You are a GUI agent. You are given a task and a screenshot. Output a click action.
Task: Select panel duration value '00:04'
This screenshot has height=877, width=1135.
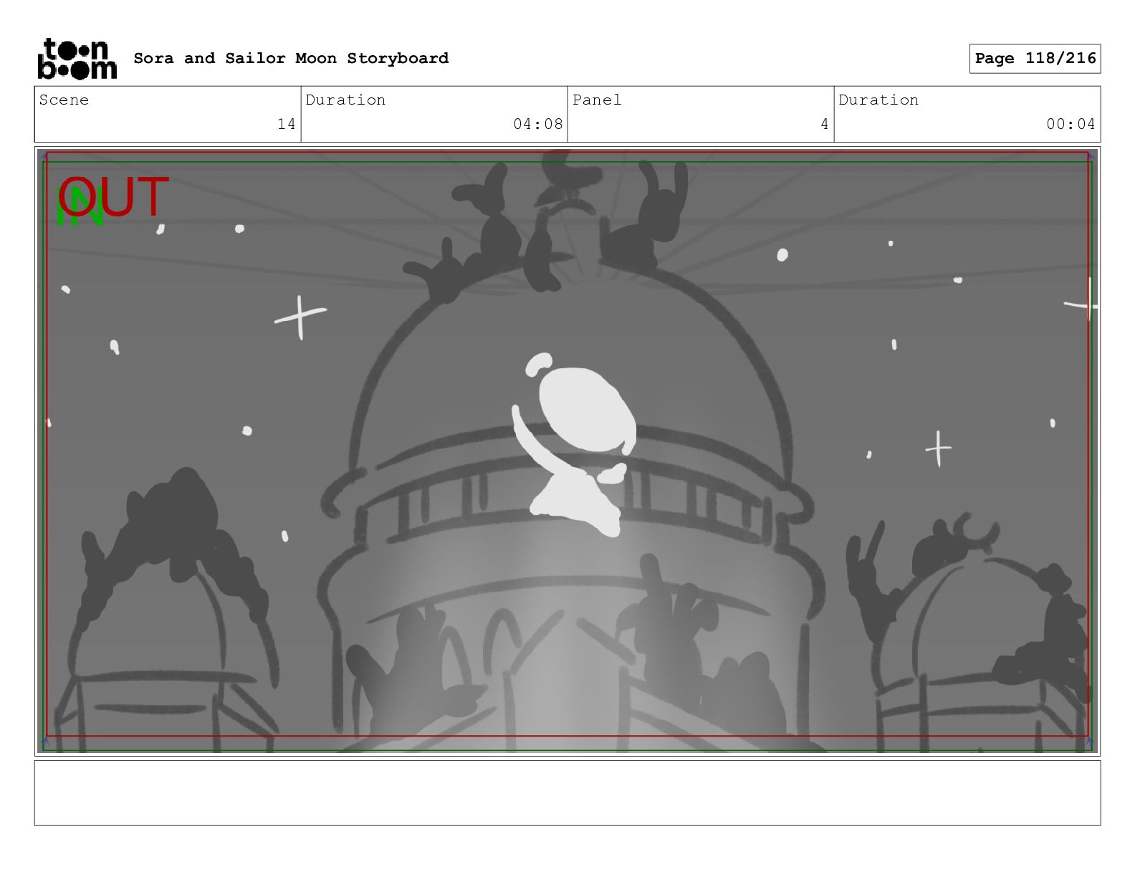click(x=1071, y=124)
